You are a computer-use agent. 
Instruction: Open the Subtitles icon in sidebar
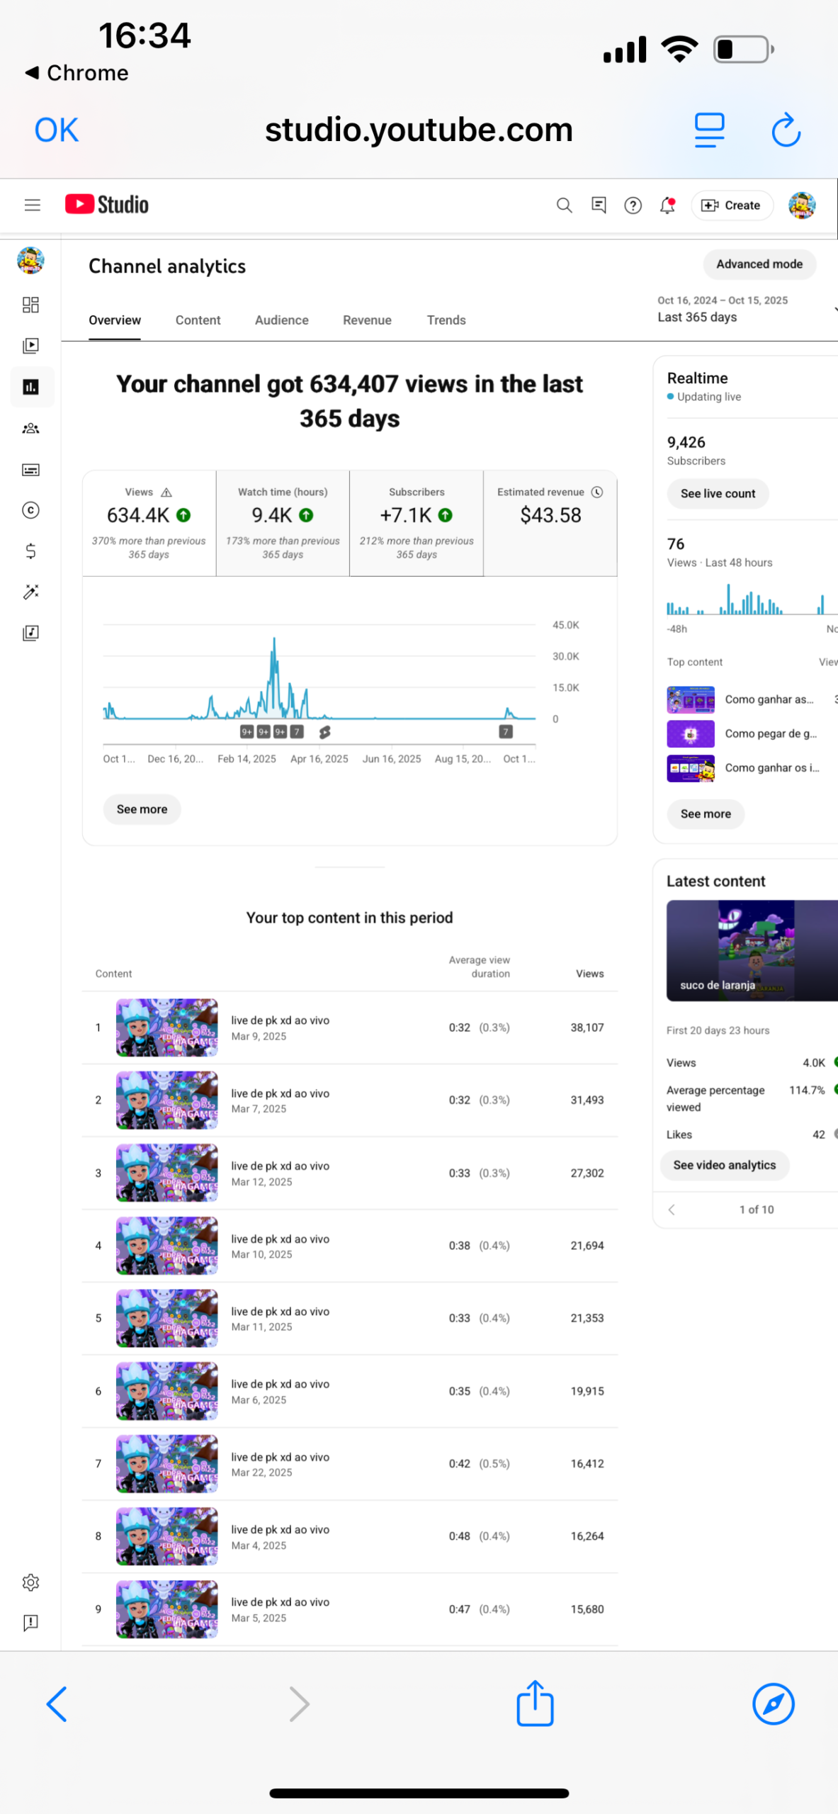30,470
